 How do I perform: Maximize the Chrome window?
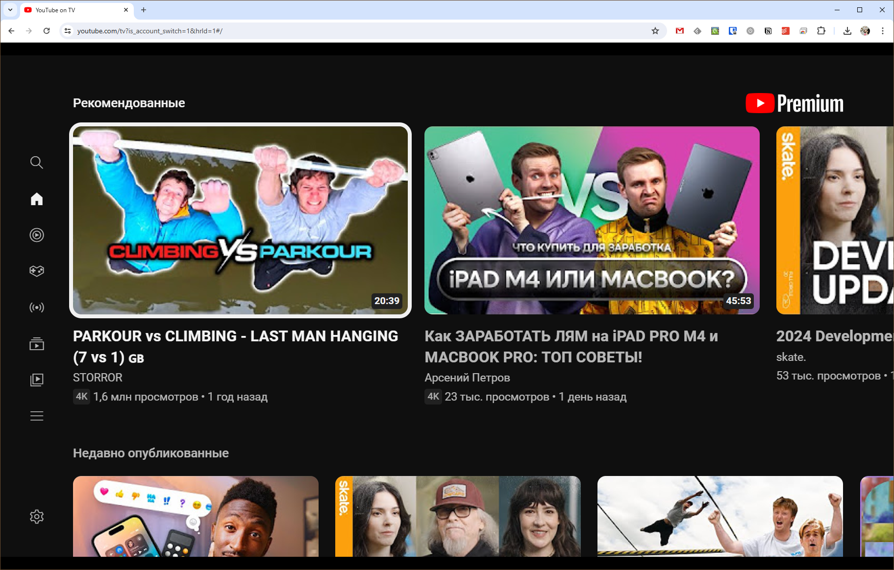[859, 10]
